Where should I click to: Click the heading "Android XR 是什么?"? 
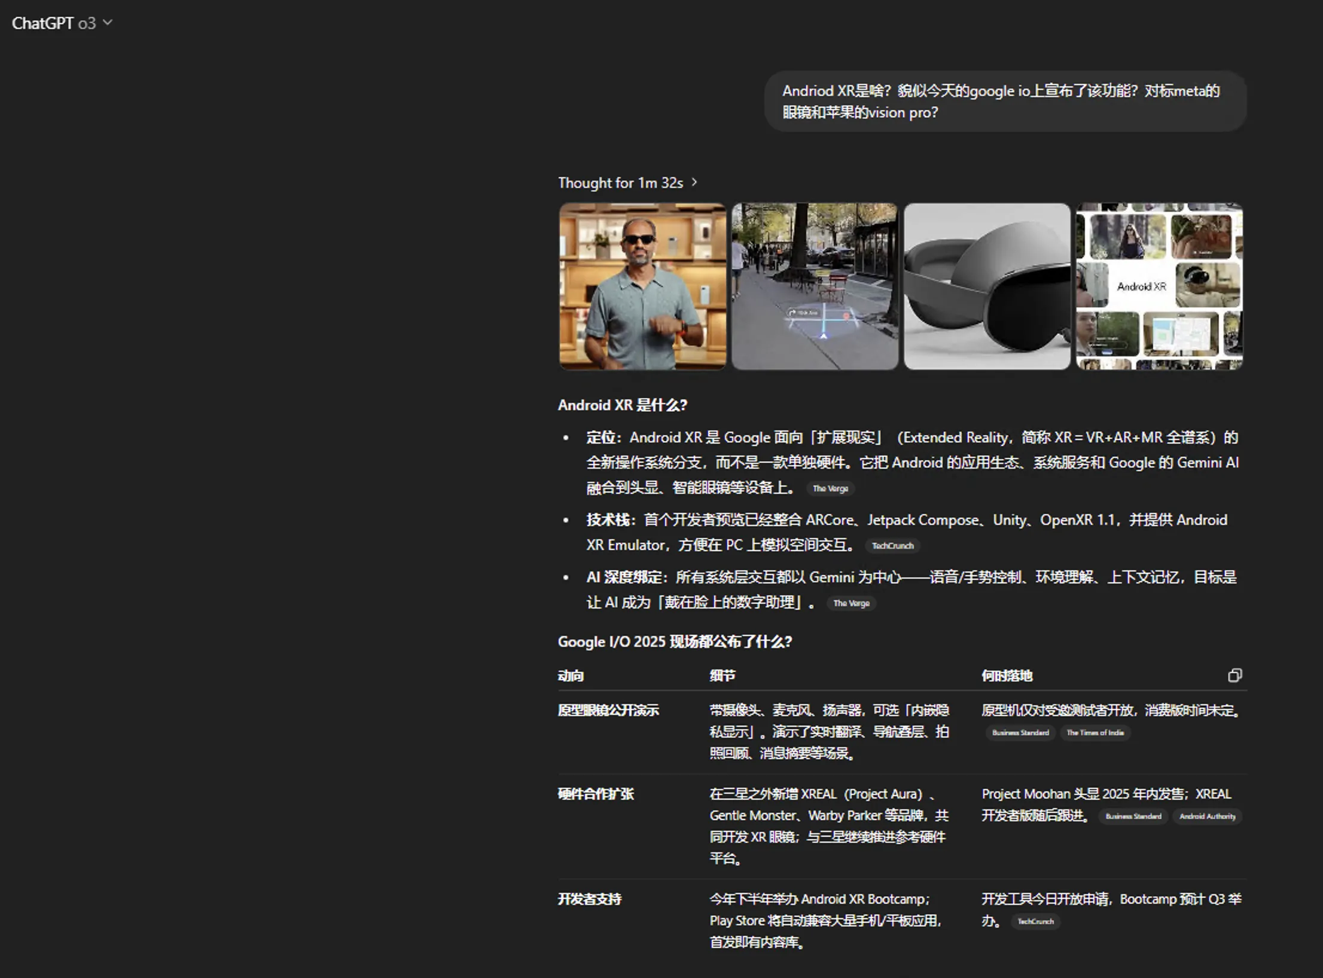[623, 405]
